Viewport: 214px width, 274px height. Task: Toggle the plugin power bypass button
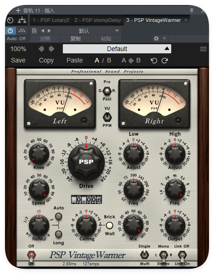tap(10, 31)
